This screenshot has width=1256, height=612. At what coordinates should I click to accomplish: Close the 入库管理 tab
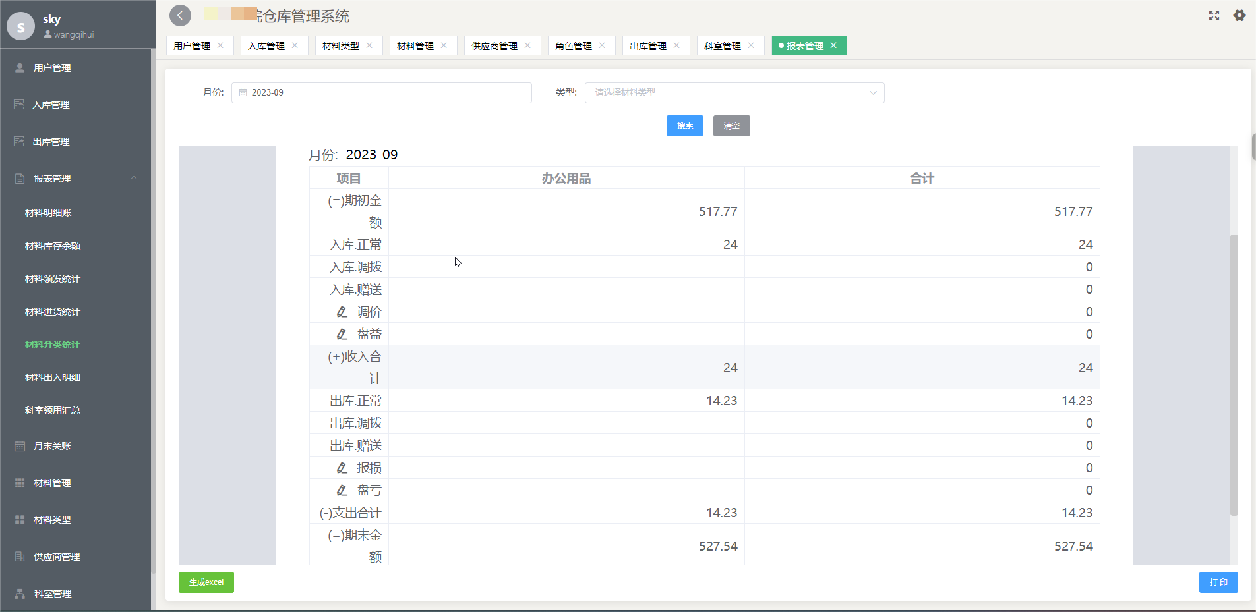(295, 45)
